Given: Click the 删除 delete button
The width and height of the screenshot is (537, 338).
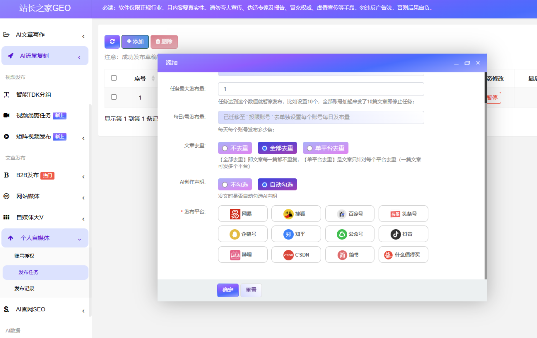Looking at the screenshot, I should (164, 41).
